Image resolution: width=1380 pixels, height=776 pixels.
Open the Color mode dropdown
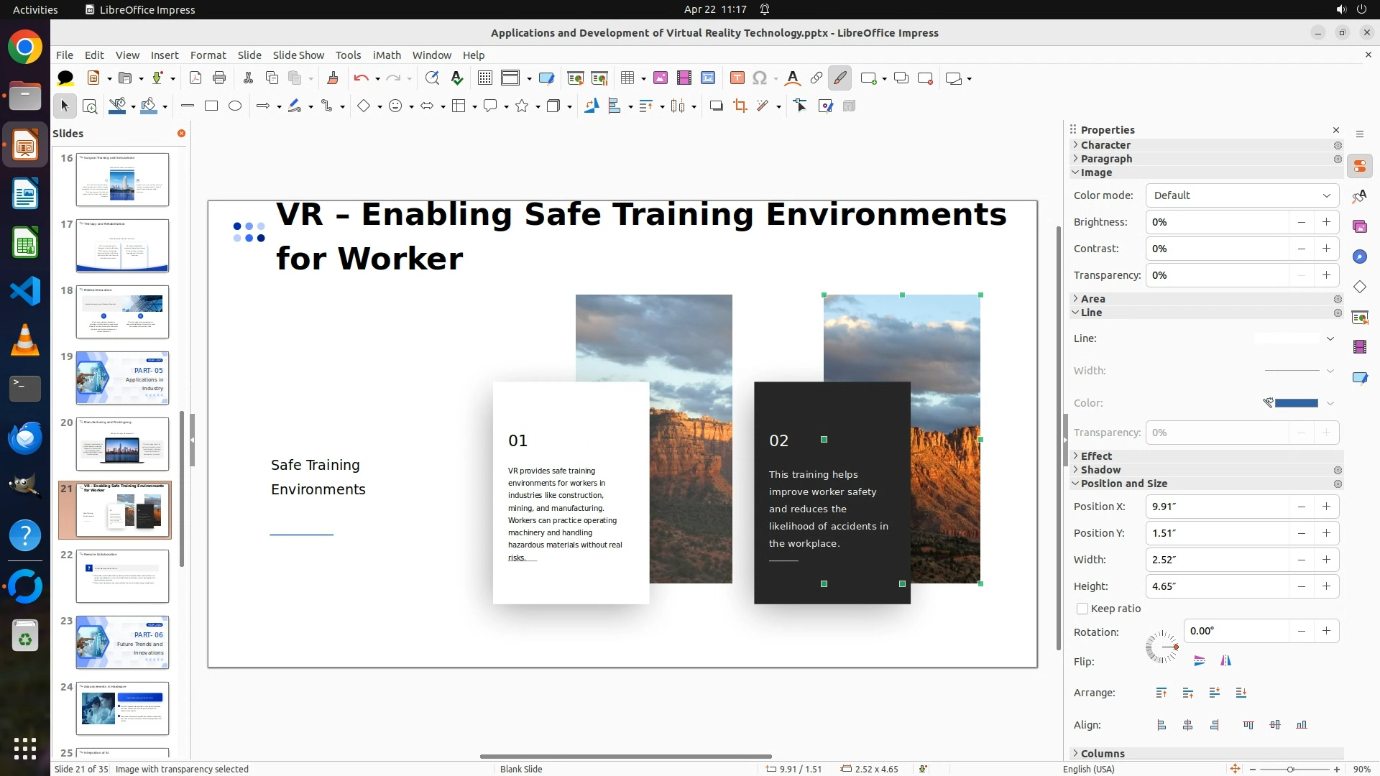(1242, 195)
